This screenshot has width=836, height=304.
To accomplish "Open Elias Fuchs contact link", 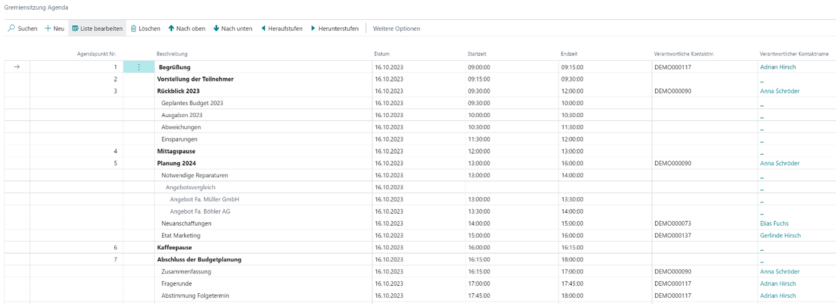I will pyautogui.click(x=775, y=223).
